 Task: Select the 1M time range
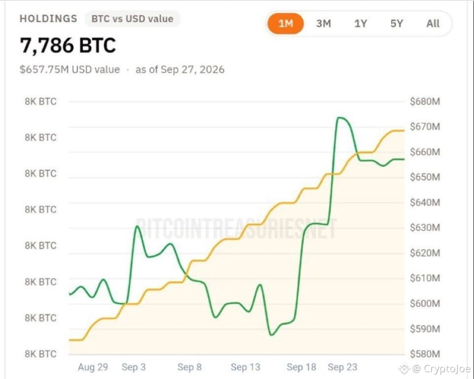[x=285, y=23]
